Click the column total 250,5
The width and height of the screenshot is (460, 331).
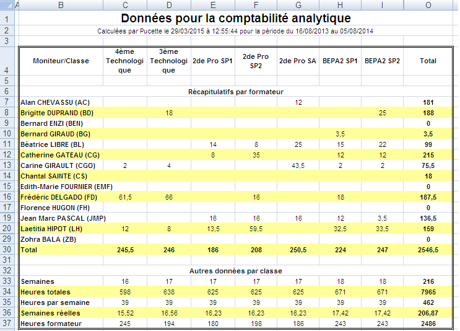pos(298,250)
